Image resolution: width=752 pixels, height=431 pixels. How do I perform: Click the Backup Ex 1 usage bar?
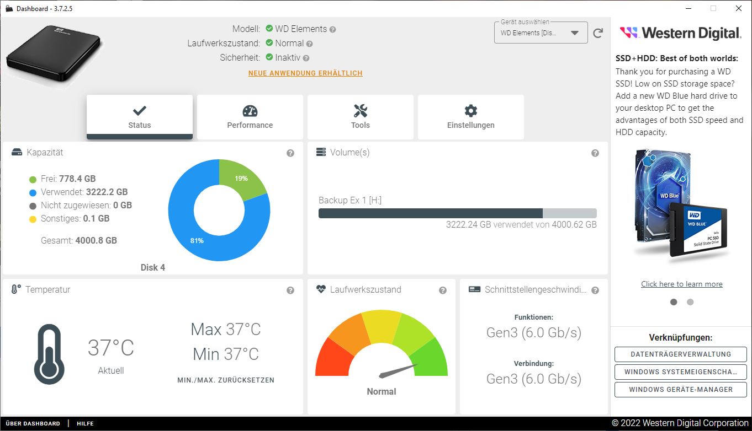[x=458, y=213]
